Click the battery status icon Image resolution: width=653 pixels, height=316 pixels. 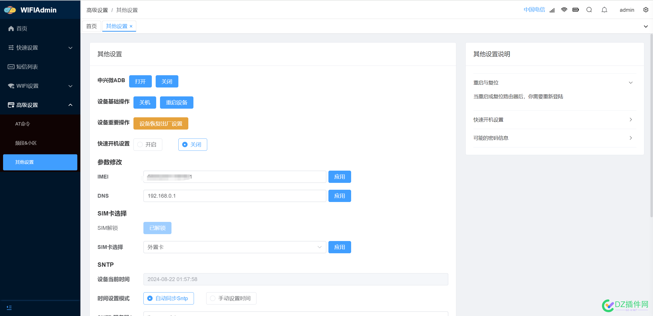(576, 10)
